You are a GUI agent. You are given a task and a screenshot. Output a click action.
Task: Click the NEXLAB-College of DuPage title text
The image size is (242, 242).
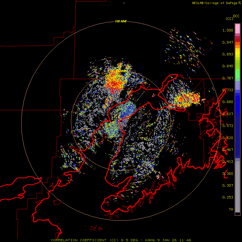tap(215, 3)
